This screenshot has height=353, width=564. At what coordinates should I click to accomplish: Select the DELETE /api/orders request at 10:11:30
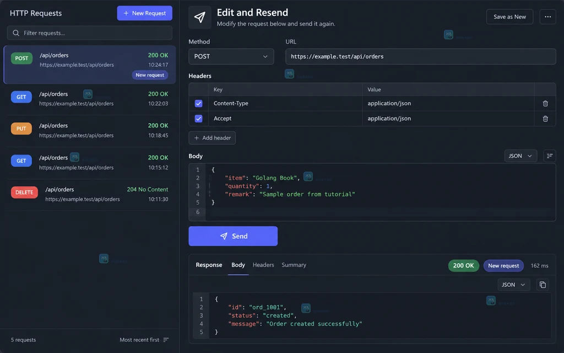point(90,195)
